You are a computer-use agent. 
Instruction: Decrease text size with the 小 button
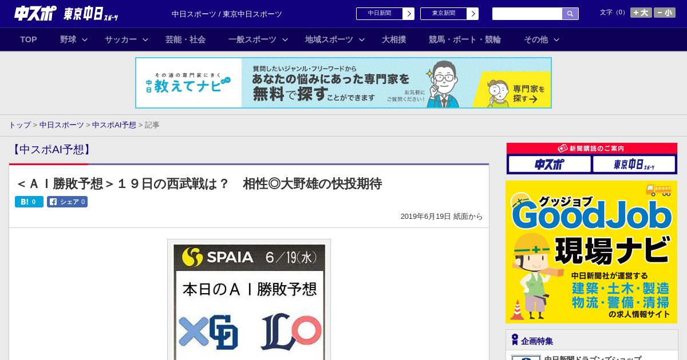pyautogui.click(x=665, y=13)
